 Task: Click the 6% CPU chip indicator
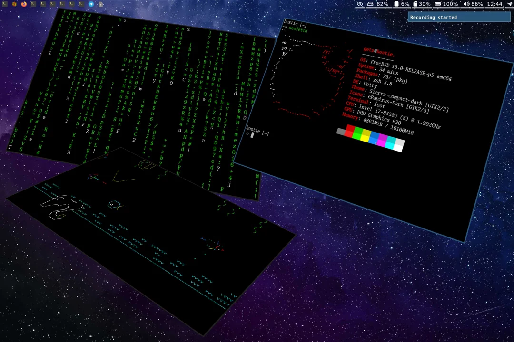pyautogui.click(x=402, y=4)
